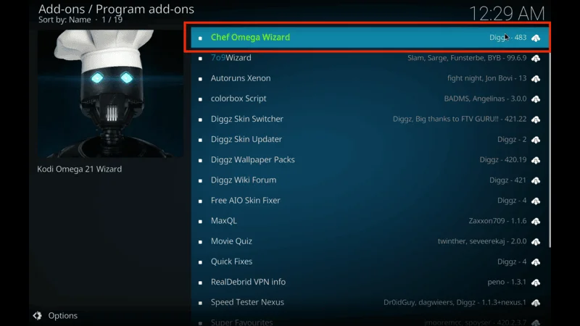Click the Sort by: Name label
The height and width of the screenshot is (326, 580).
(x=65, y=20)
